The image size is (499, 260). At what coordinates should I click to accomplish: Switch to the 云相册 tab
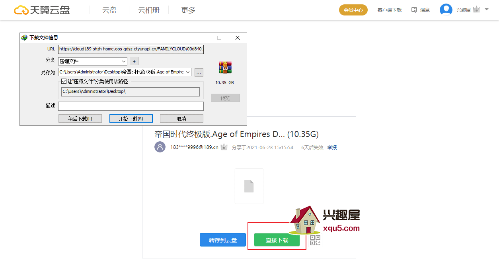(x=148, y=10)
